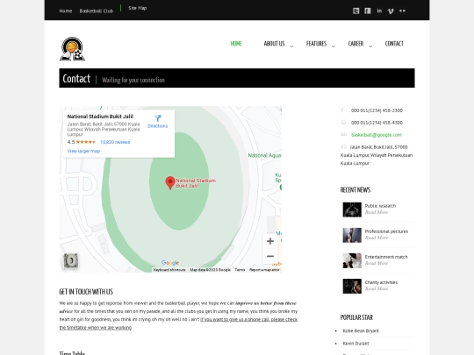The image size is (474, 355).
Task: Switch map to satellite view thumbnail
Action: click(71, 260)
